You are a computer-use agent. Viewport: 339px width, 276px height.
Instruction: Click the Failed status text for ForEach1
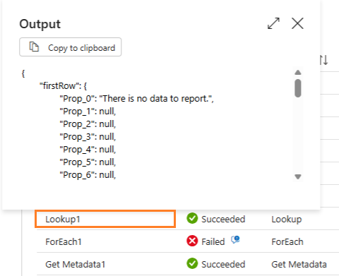[213, 241]
